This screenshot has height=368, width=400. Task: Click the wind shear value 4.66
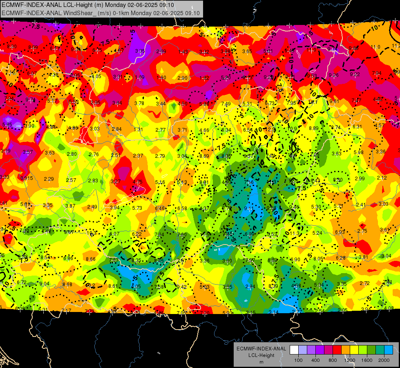tap(204, 130)
